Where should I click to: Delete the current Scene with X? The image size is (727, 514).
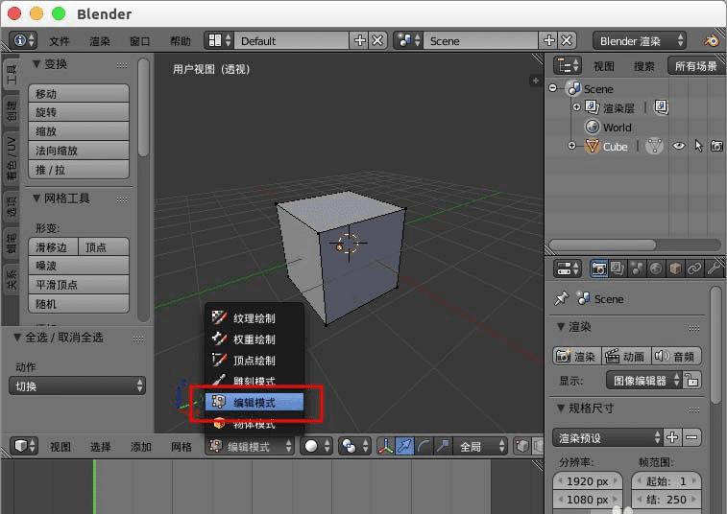pyautogui.click(x=567, y=40)
